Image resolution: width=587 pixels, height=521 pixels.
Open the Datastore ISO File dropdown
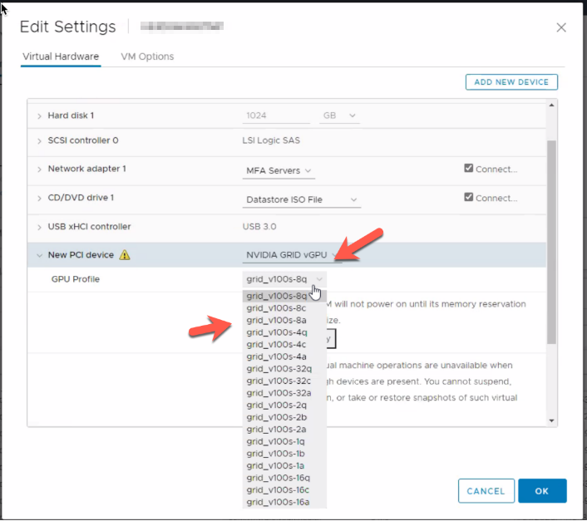(x=301, y=199)
